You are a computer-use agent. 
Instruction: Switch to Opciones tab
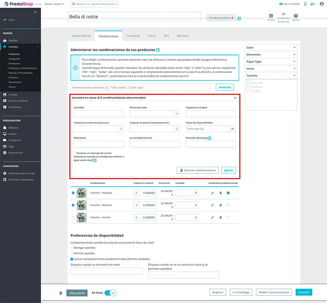182,36
